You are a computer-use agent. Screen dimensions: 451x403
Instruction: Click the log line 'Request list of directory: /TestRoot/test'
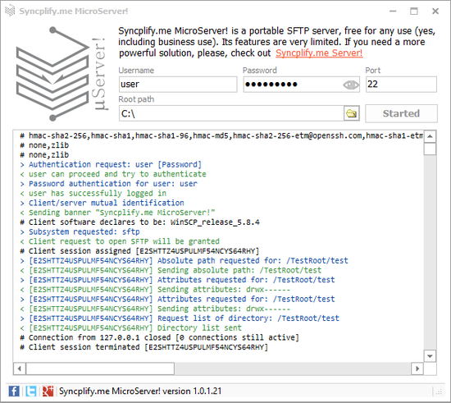click(180, 318)
